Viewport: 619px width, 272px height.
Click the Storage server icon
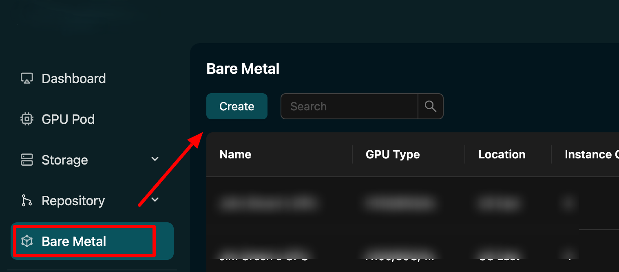(x=27, y=160)
